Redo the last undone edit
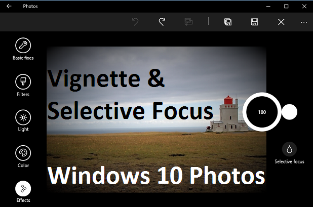This screenshot has width=313, height=207. point(162,22)
